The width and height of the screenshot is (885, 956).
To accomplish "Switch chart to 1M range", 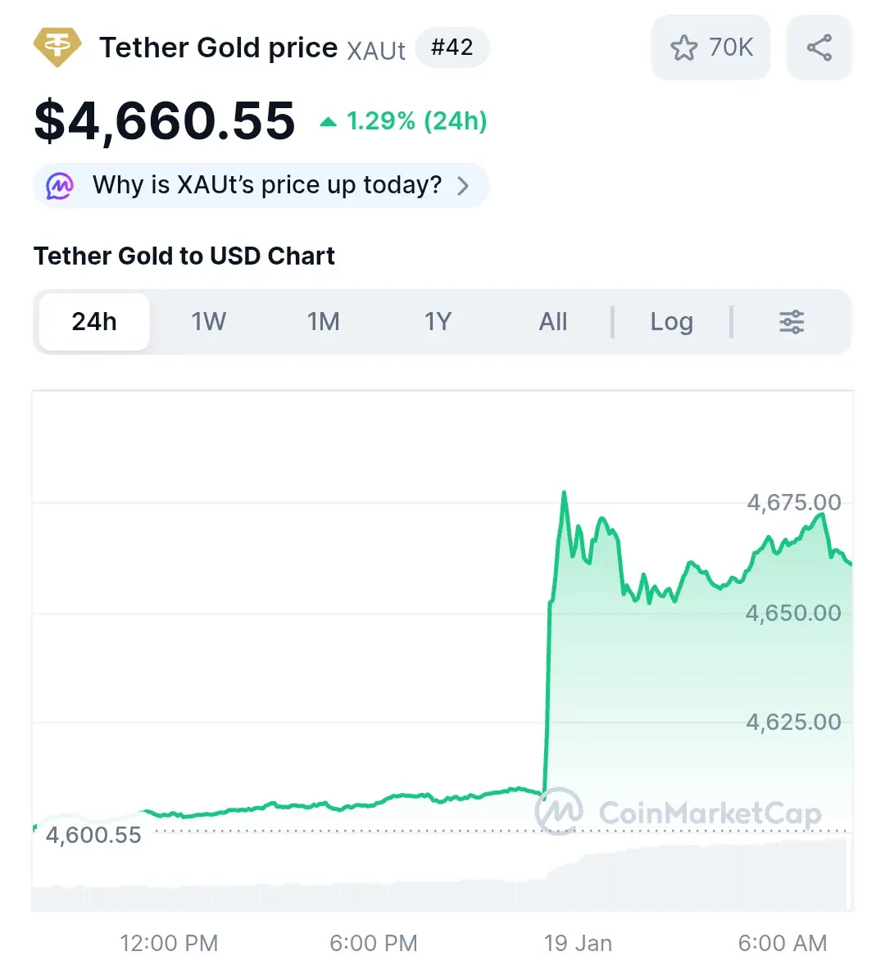I will pyautogui.click(x=323, y=321).
